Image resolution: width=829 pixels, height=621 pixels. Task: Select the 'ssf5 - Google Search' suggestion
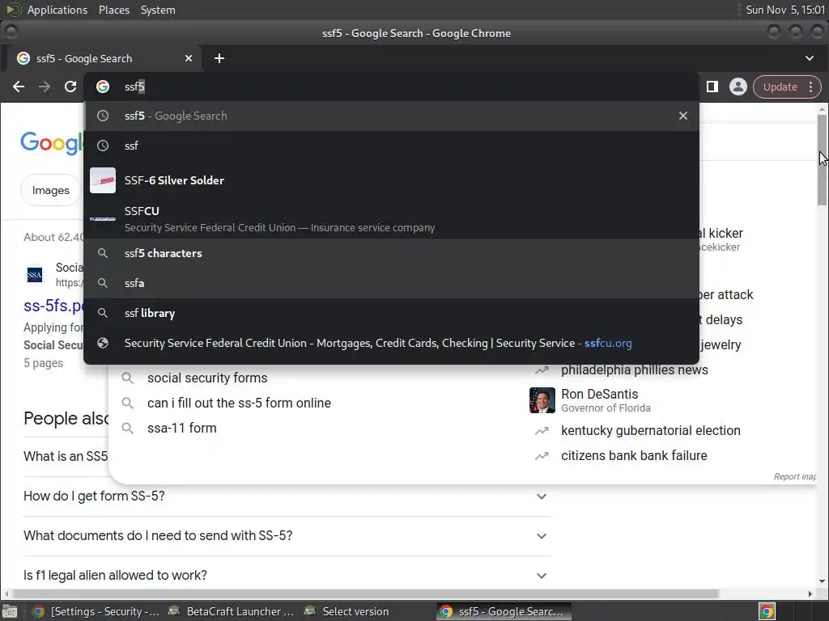391,116
